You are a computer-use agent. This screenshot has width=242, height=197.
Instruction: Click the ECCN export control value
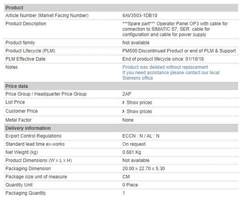click(x=141, y=136)
